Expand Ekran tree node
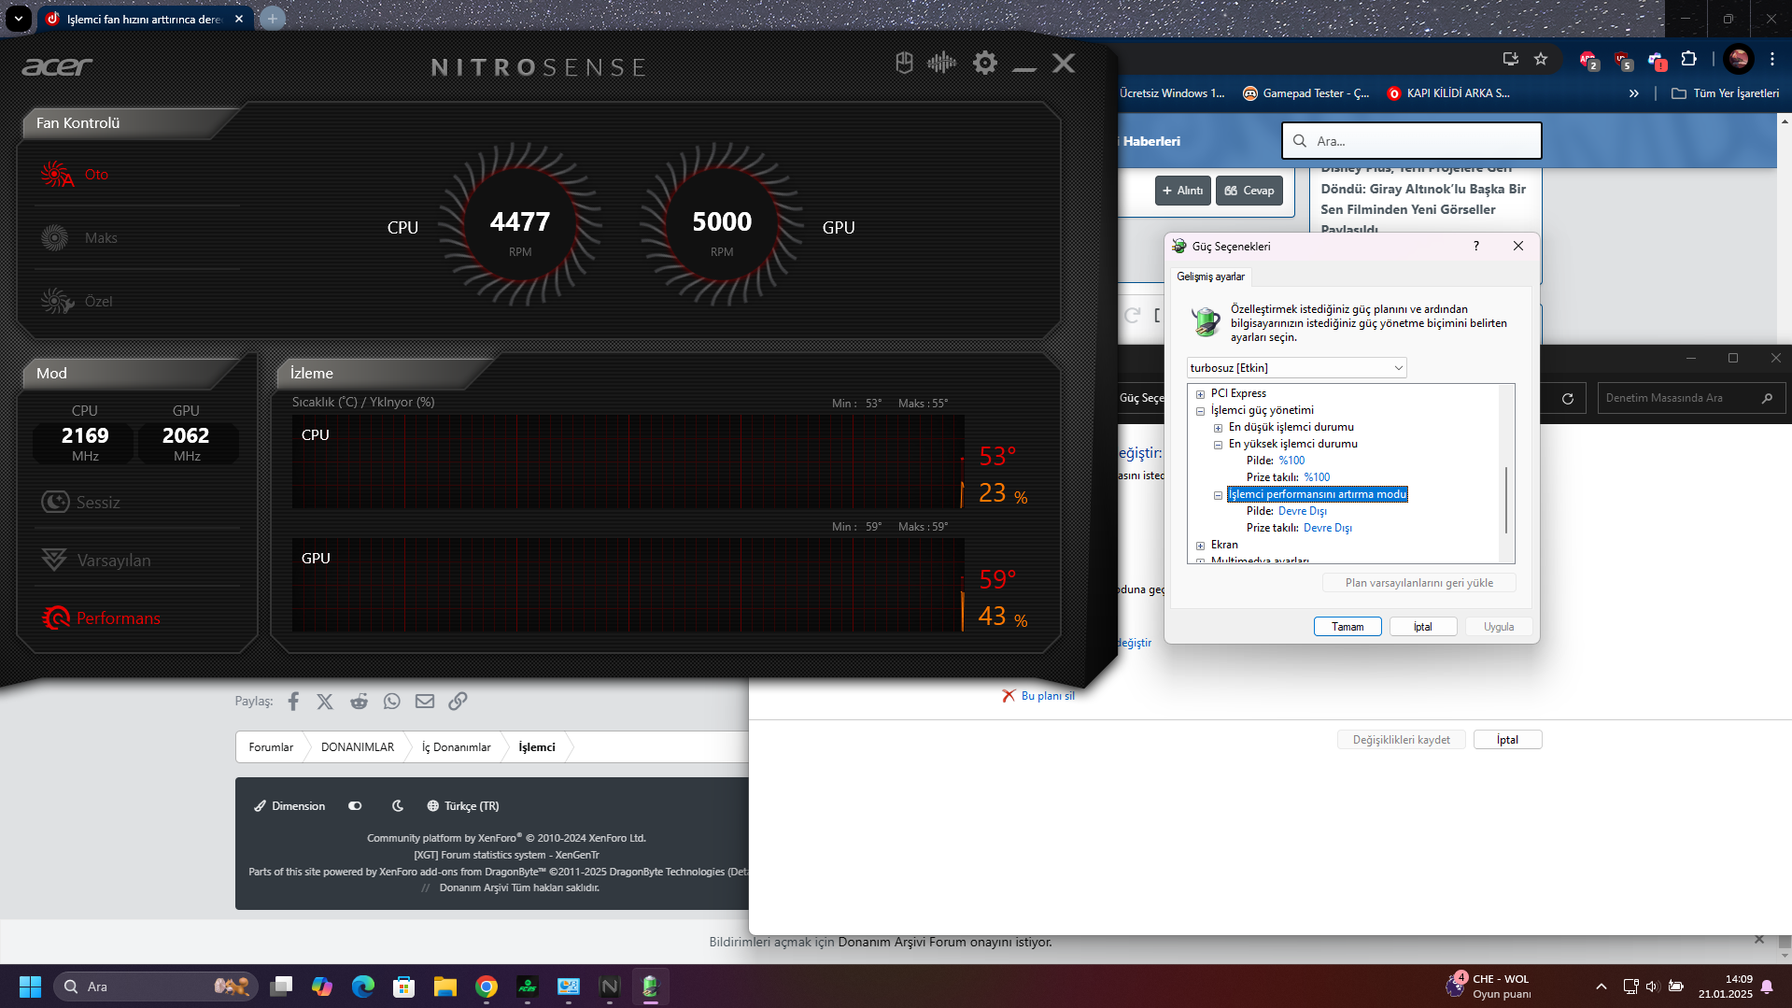 coord(1200,546)
